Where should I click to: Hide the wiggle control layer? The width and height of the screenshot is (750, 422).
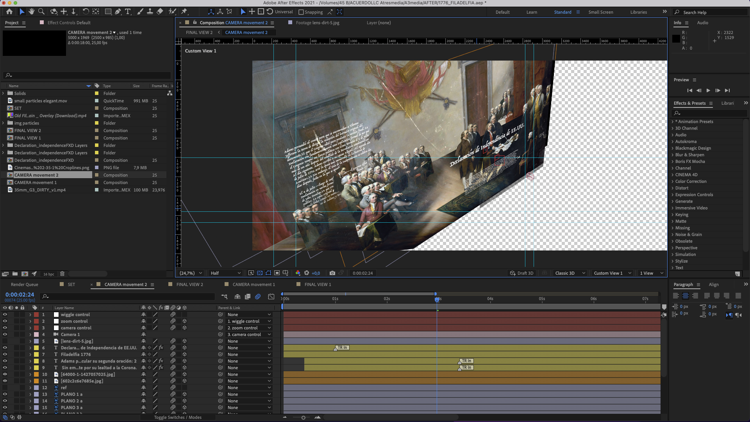click(x=5, y=315)
